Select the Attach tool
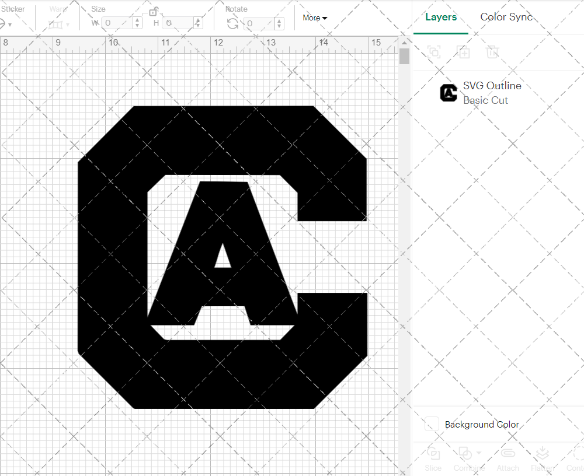Image resolution: width=584 pixels, height=476 pixels. tap(507, 459)
